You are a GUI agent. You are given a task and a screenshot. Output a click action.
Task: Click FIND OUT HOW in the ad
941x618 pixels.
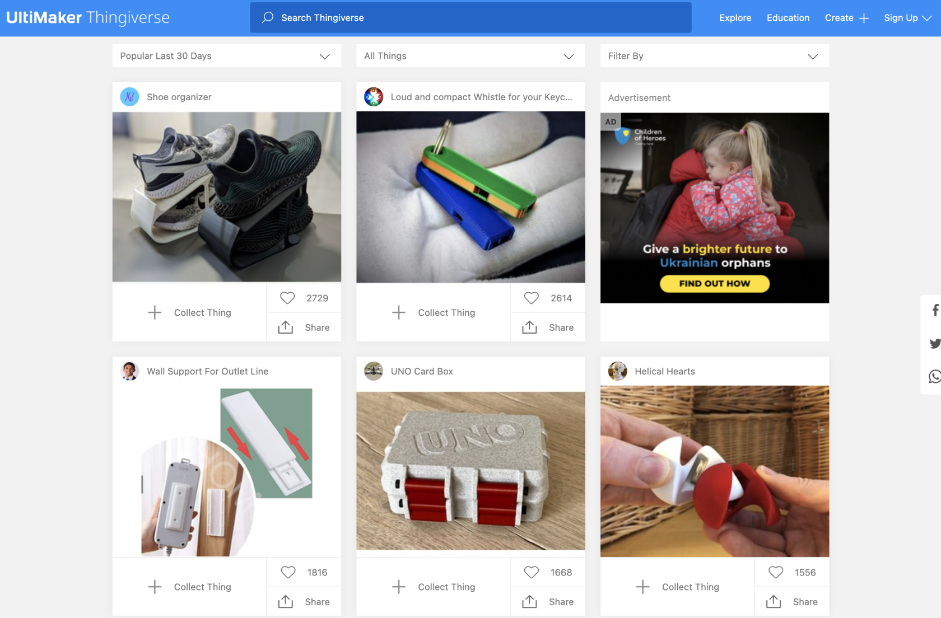point(715,283)
